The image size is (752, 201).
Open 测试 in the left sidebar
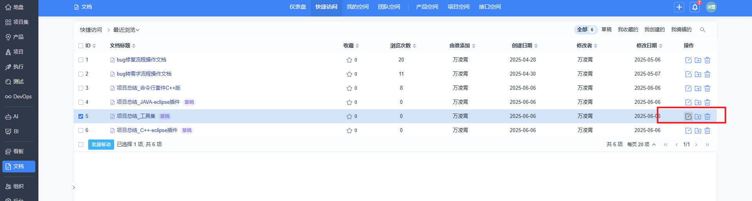14,81
